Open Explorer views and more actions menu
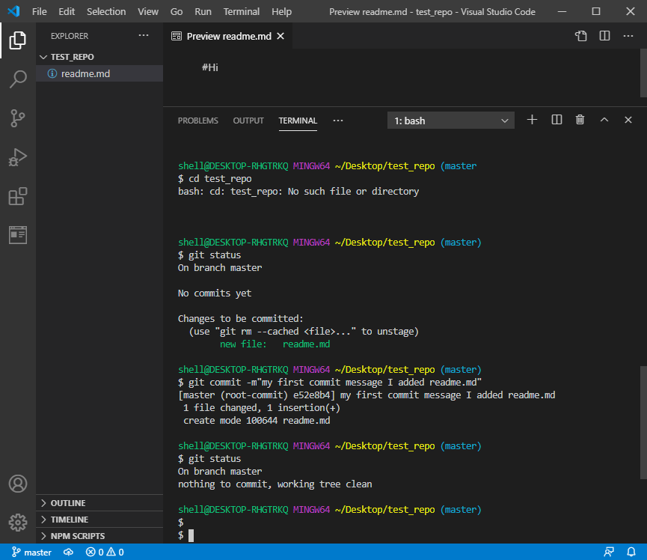 click(144, 35)
